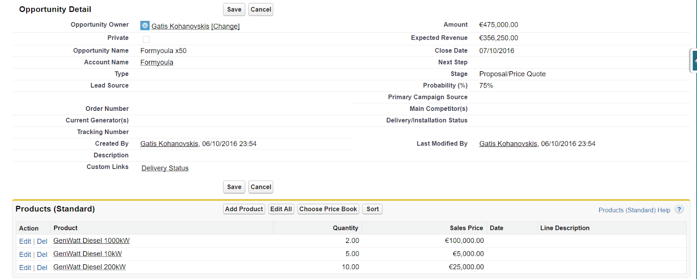The width and height of the screenshot is (697, 279).
Task: Click the Add Product button
Action: pyautogui.click(x=244, y=209)
